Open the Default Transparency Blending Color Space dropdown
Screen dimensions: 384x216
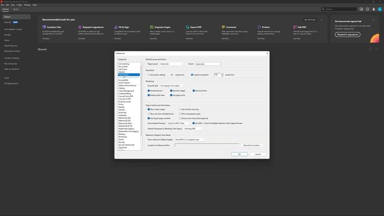coord(193,128)
